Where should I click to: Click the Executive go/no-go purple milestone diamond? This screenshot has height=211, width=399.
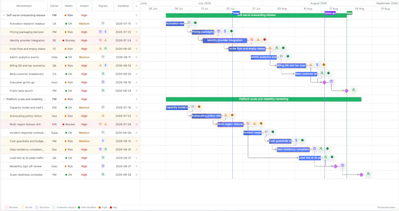[324, 82]
